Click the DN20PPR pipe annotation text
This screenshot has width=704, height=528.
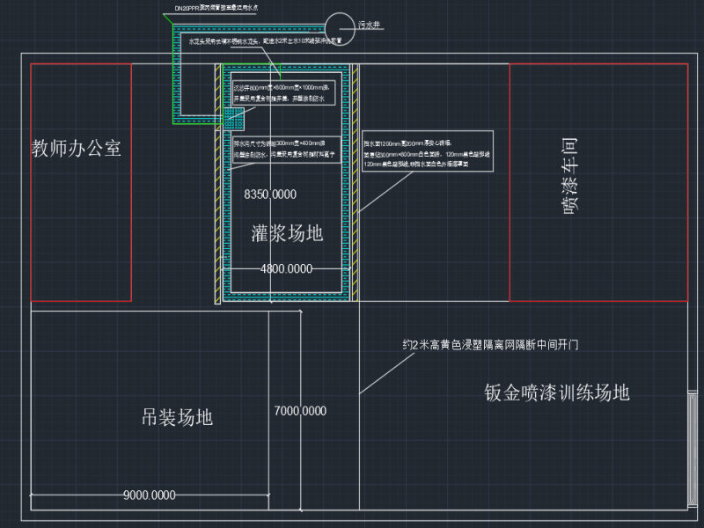(216, 8)
